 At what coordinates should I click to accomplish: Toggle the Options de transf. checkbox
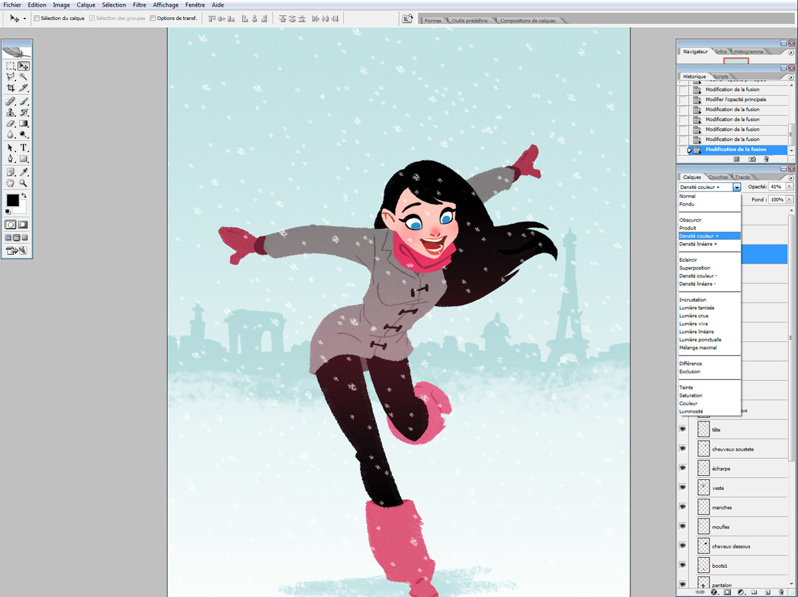[153, 18]
